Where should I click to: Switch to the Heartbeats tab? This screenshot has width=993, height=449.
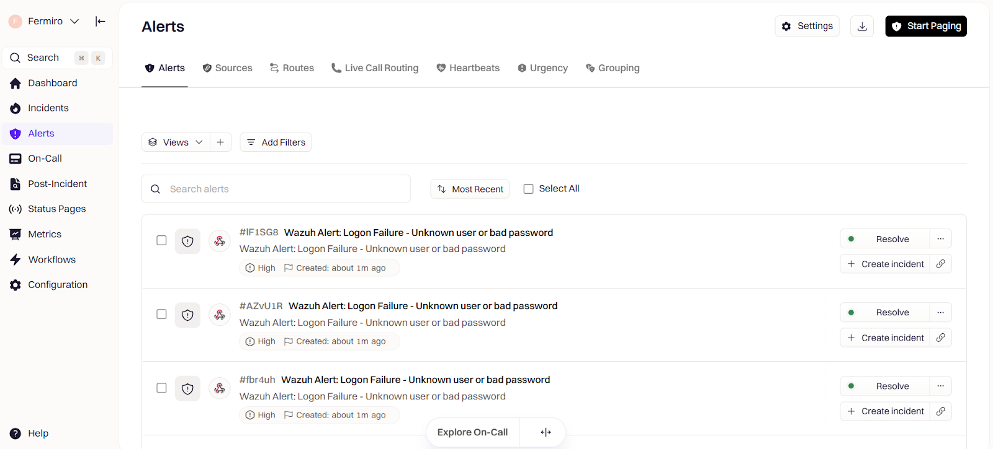click(468, 68)
